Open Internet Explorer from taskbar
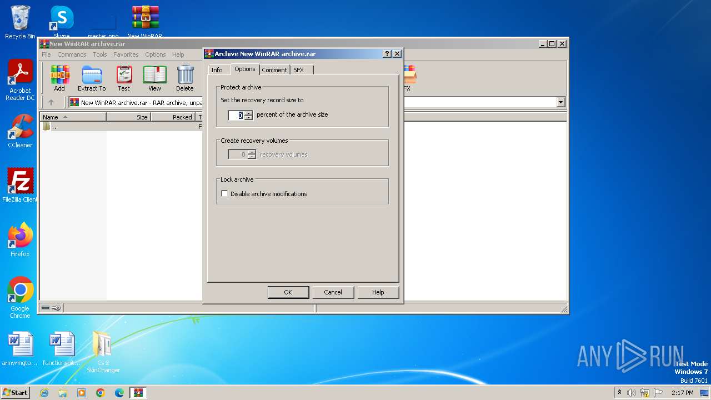The width and height of the screenshot is (711, 400). pos(44,393)
